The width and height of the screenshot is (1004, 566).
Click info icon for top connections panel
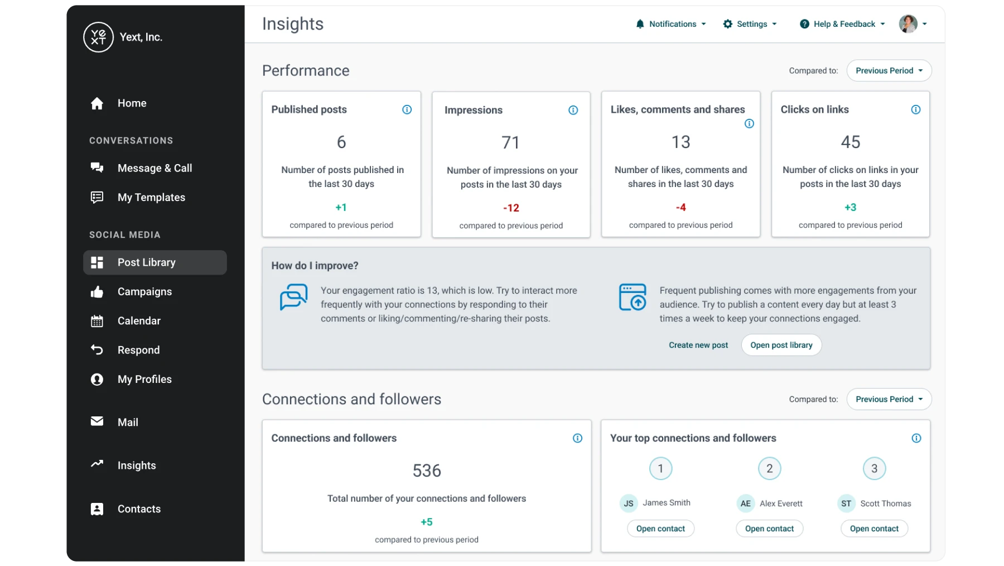(x=916, y=438)
